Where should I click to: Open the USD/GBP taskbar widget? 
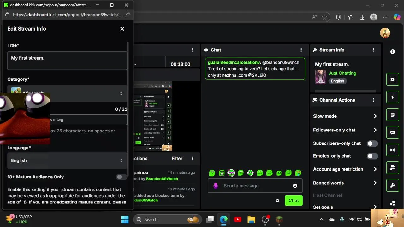tap(19, 219)
